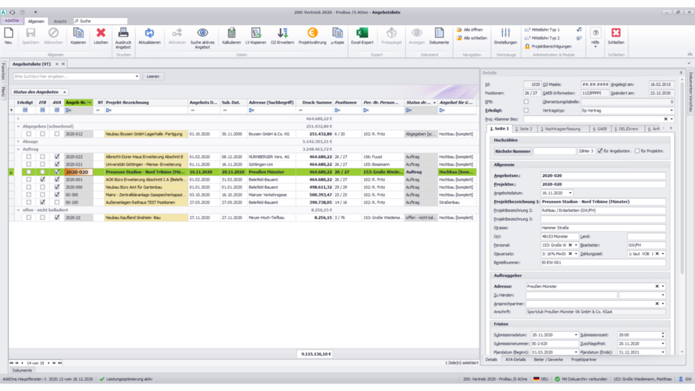Viewport: 695px width, 391px height.
Task: Launch Excel-Export from the ribbon
Action: pyautogui.click(x=362, y=34)
